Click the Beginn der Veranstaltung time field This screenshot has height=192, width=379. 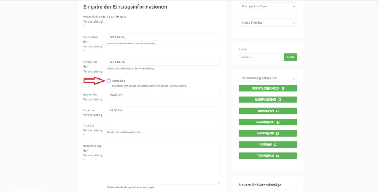[x=163, y=95]
